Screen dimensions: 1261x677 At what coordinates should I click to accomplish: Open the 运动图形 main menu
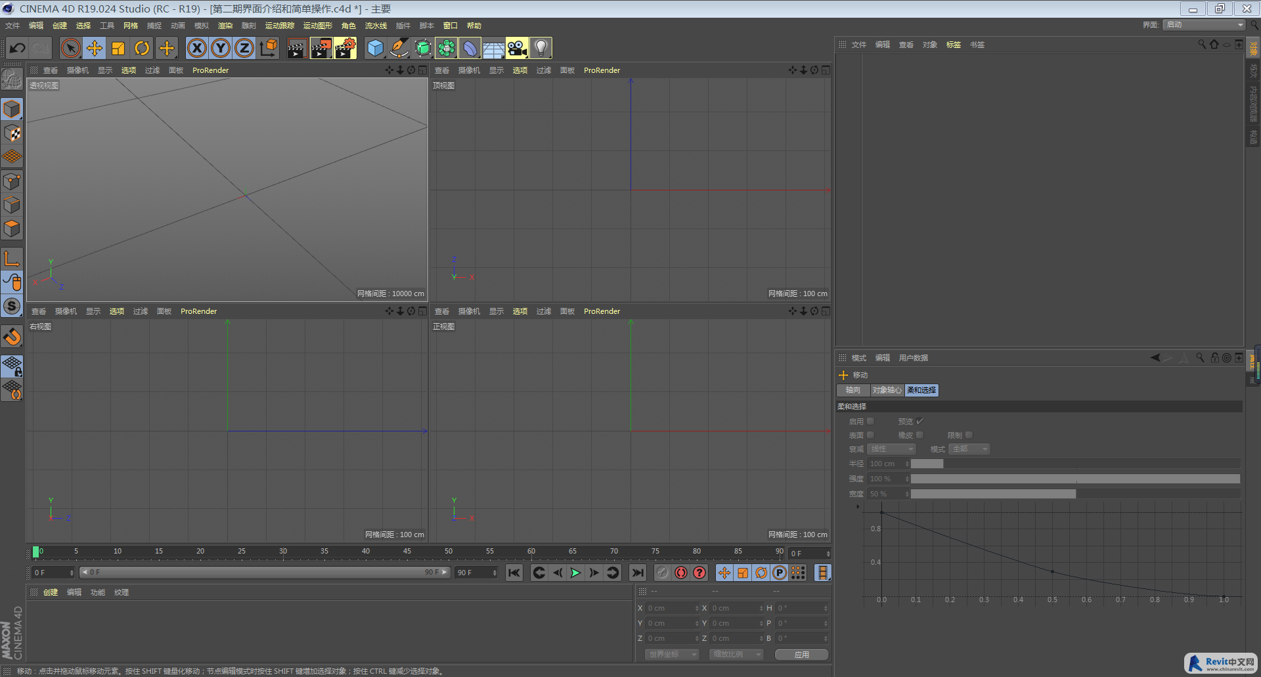coord(318,26)
